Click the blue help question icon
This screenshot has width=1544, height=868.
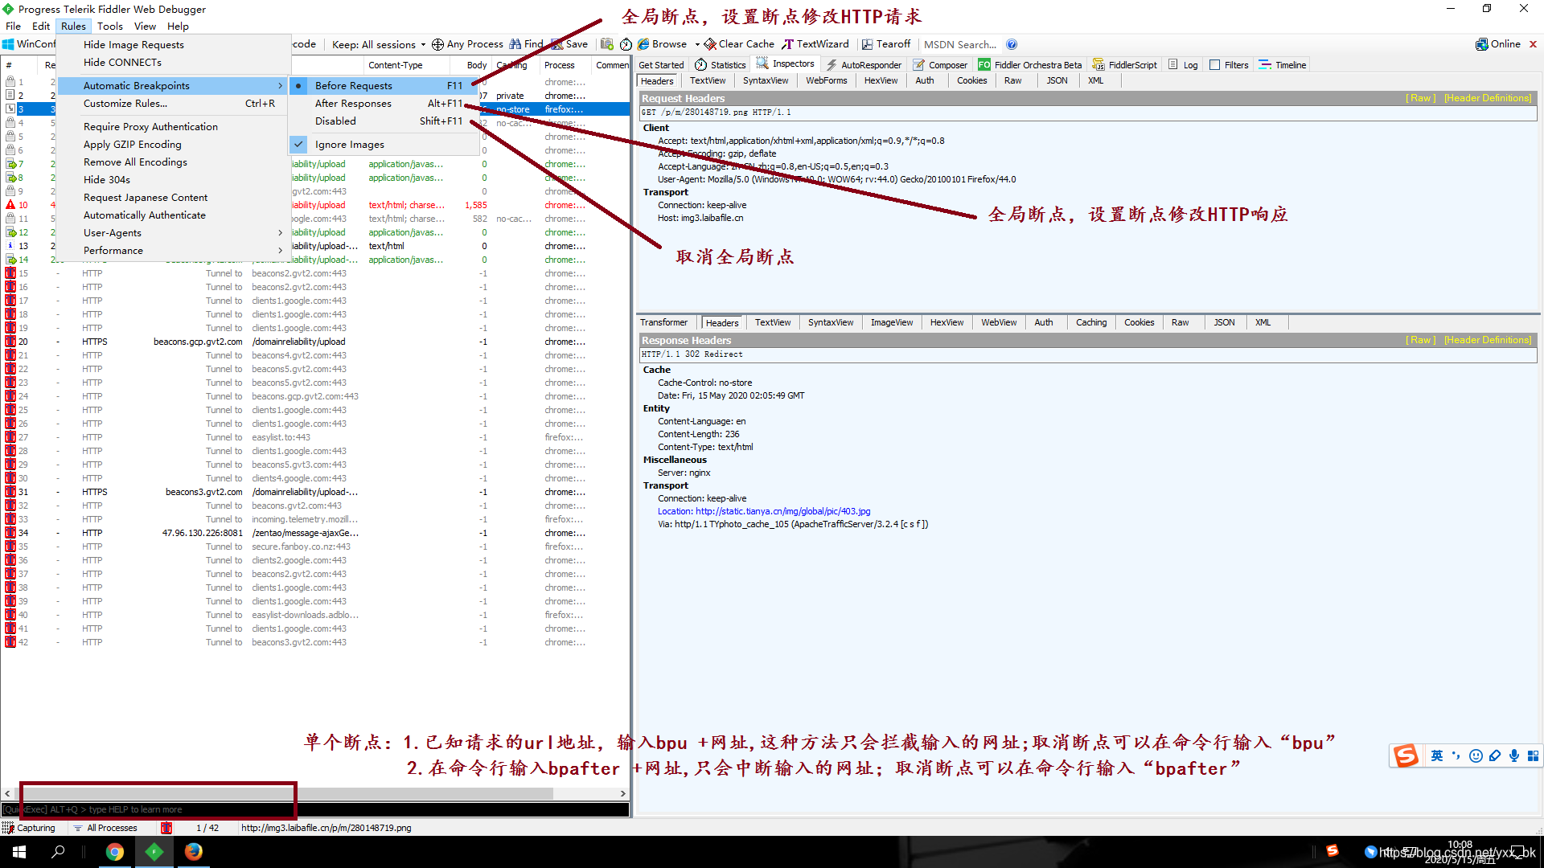1012,44
